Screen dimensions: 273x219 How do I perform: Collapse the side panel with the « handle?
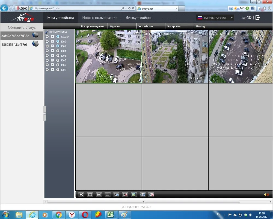[x=44, y=113]
